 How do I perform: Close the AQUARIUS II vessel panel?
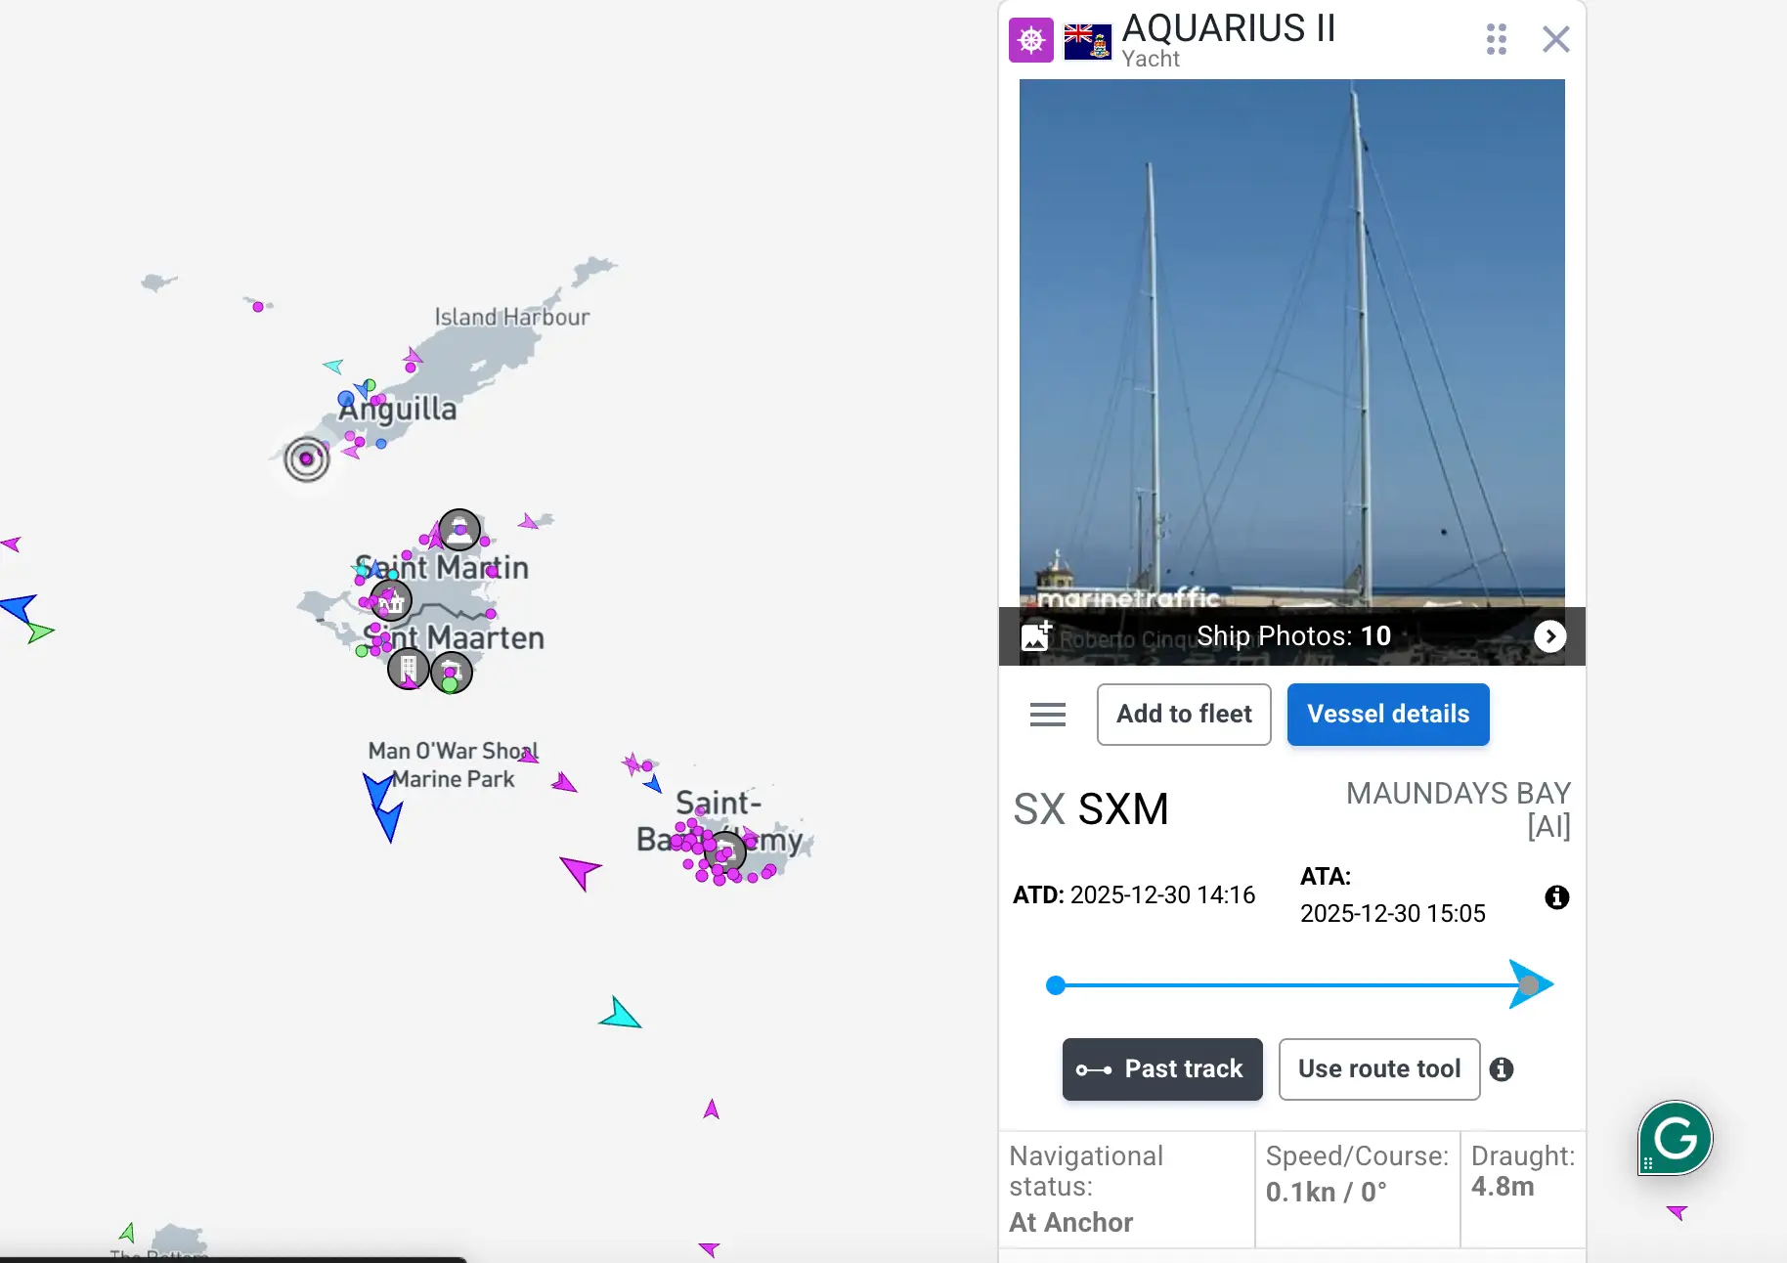pyautogui.click(x=1555, y=39)
